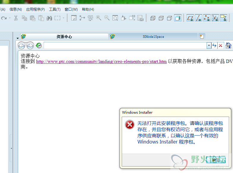
Task: Click the Refit zoom icon
Action: (x=115, y=18)
